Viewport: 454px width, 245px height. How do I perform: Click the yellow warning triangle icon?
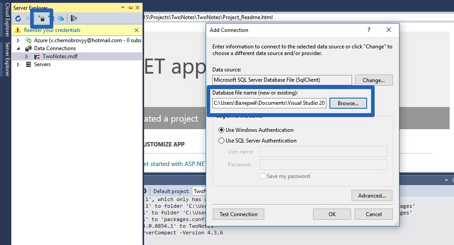tap(18, 30)
